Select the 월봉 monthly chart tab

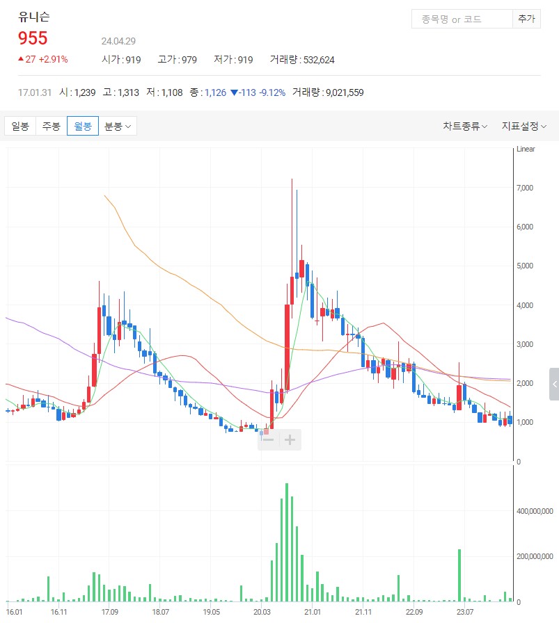83,126
